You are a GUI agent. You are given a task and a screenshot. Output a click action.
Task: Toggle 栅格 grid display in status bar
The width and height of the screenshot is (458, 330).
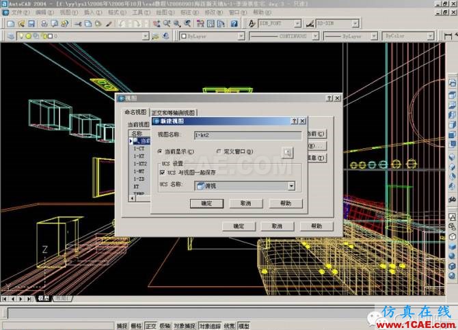click(136, 326)
